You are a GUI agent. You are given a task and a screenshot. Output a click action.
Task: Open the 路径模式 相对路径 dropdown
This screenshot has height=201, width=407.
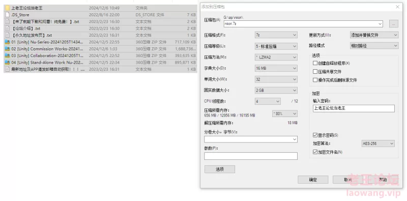coord(374,46)
